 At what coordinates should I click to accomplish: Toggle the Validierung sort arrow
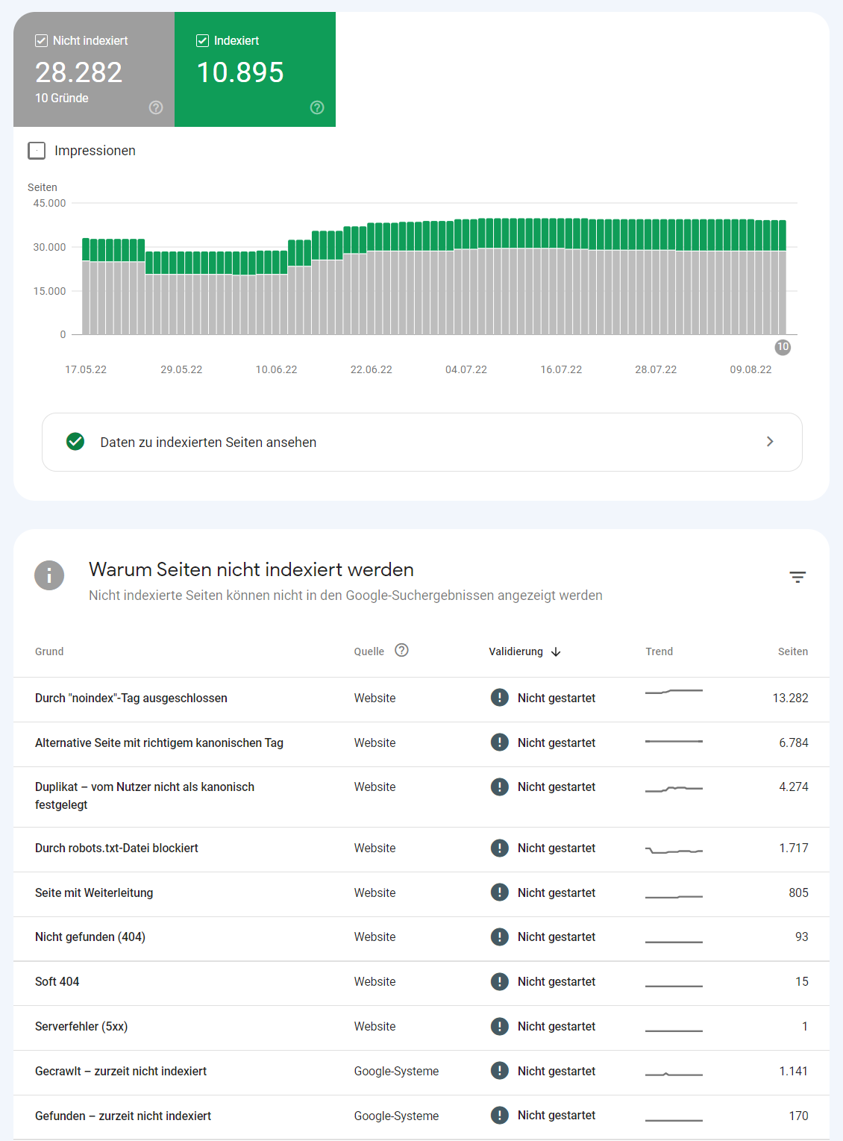point(555,651)
